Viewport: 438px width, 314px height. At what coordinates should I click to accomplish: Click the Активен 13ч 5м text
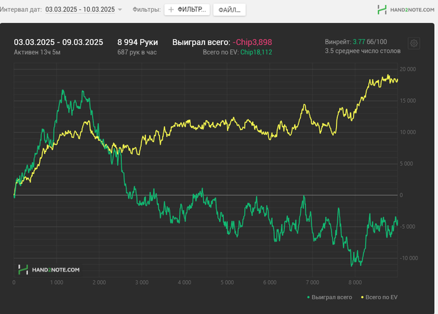tap(37, 53)
